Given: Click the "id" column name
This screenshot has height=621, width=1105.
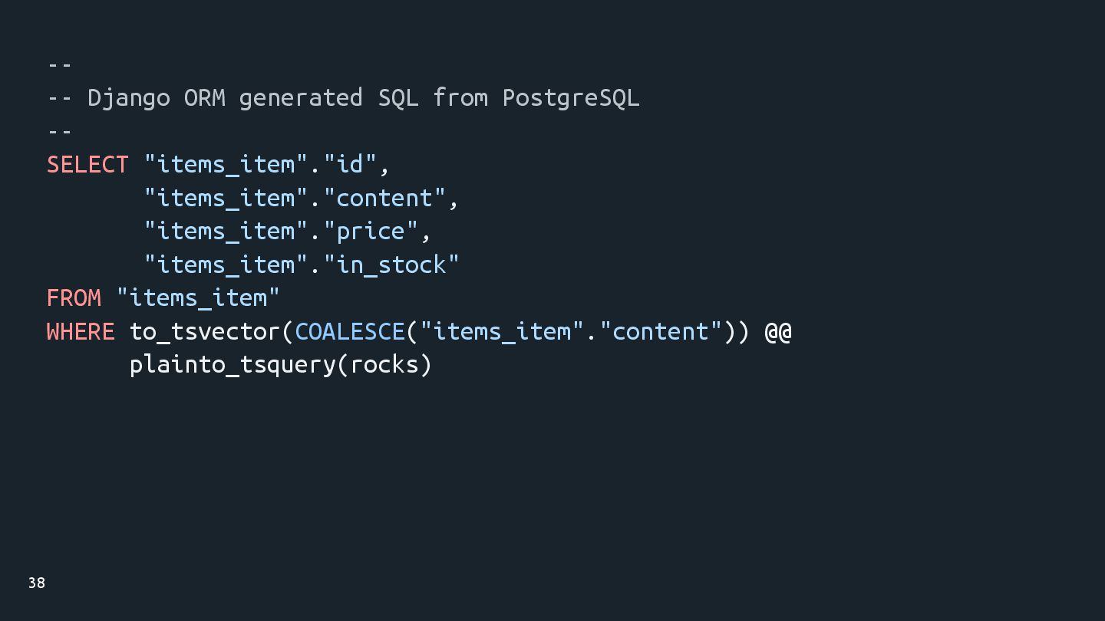Looking at the screenshot, I should (350, 165).
